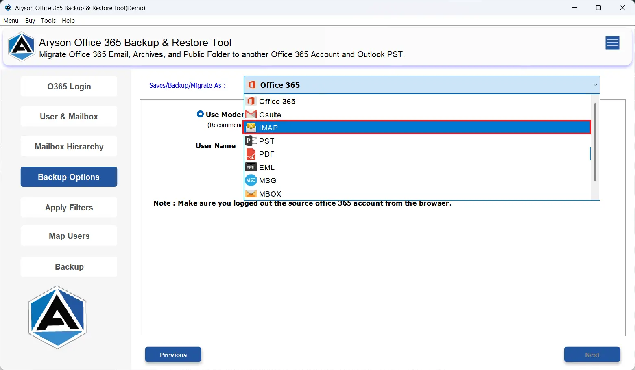635x370 pixels.
Task: Click the Saves/Backup/Migrate As label
Action: click(187, 85)
